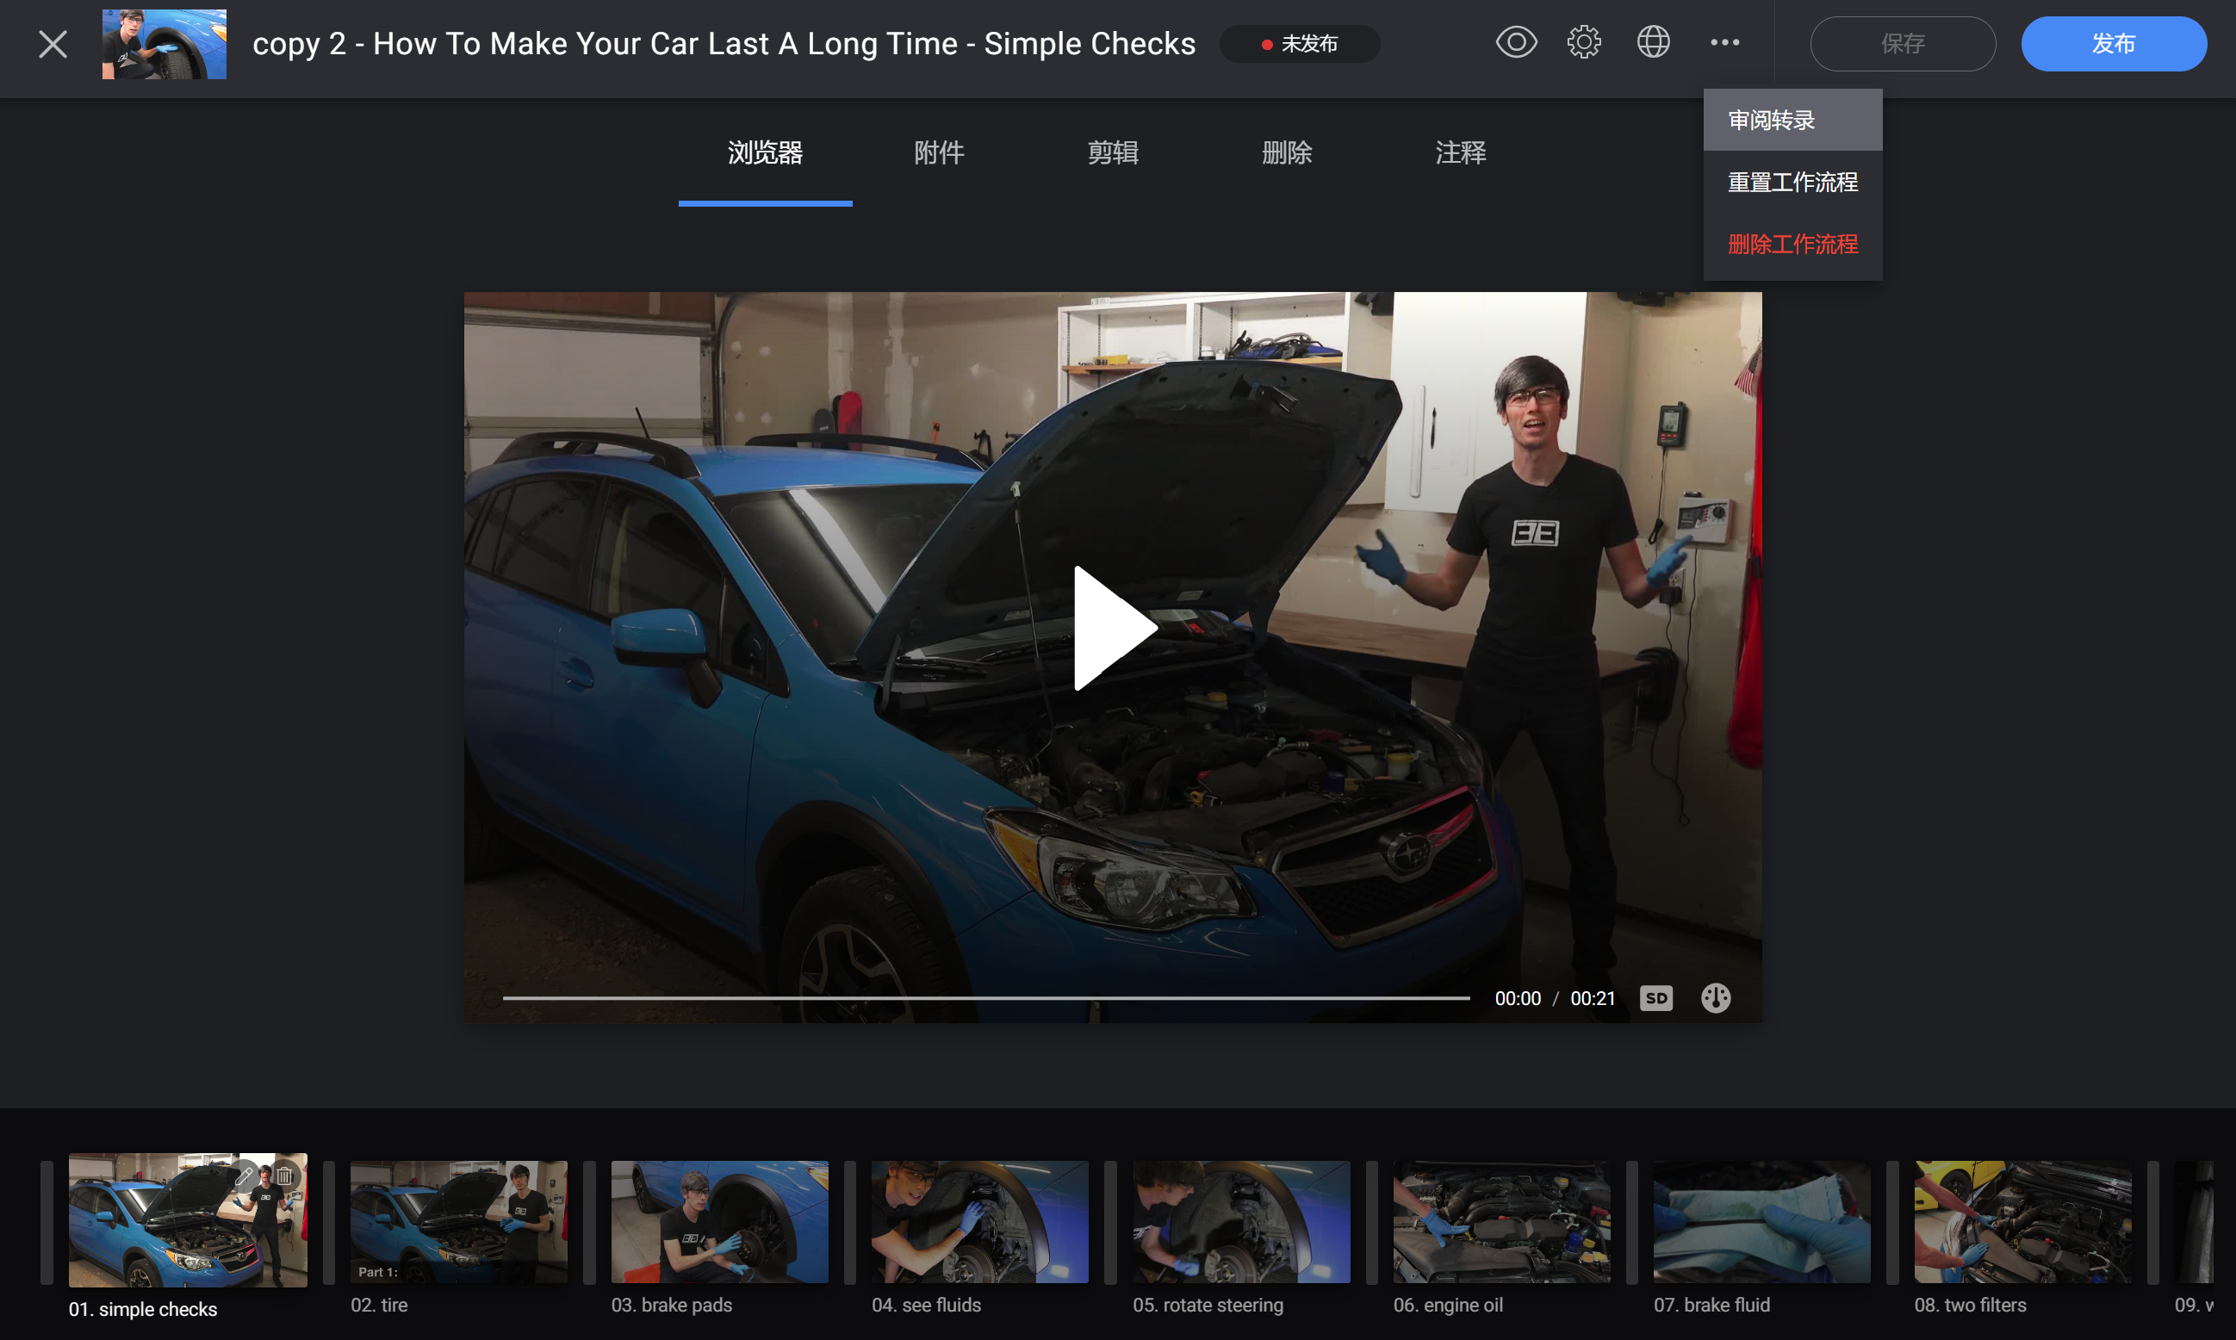Image resolution: width=2236 pixels, height=1340 pixels.
Task: Click the video progress bar
Action: (x=986, y=998)
